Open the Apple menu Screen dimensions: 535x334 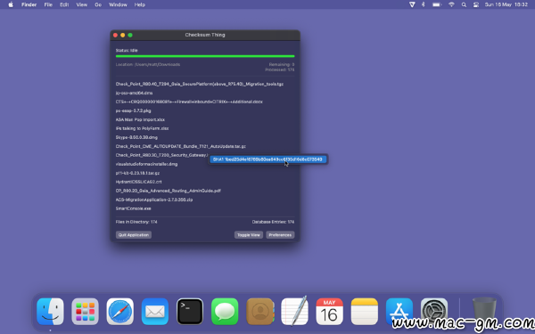11,4
